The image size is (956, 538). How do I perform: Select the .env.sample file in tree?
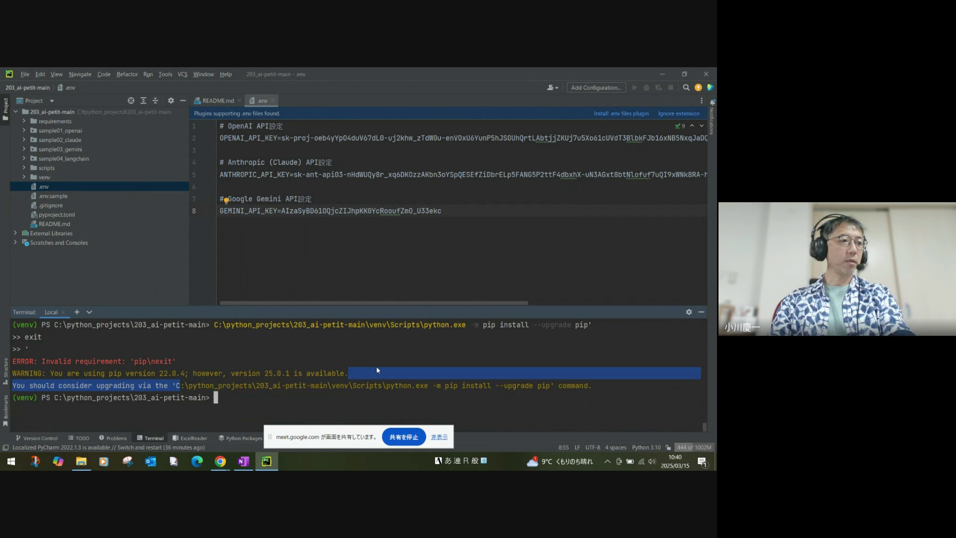[53, 196]
